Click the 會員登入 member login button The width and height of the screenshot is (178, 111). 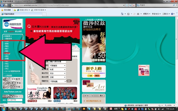click(x=13, y=96)
